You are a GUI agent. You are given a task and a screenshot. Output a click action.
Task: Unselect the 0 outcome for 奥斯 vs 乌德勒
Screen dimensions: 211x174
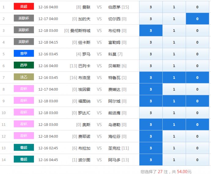197,125
